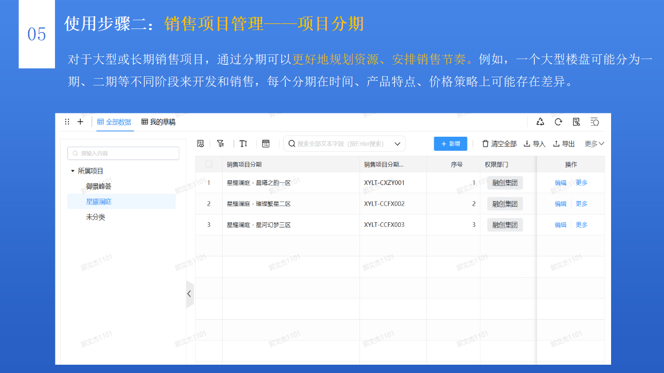The width and height of the screenshot is (664, 373).
Task: Open the display settings icon on the toolbar
Action: [200, 144]
